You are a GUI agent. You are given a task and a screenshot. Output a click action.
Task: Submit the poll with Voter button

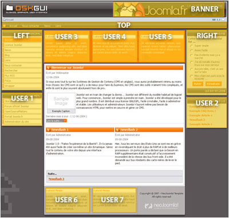[198, 84]
